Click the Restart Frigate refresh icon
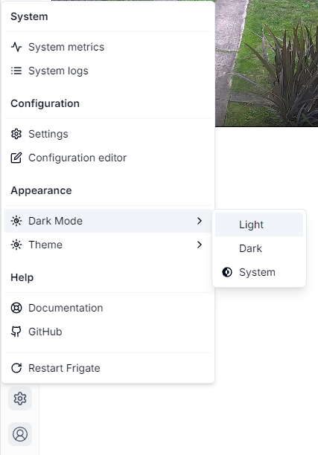This screenshot has width=318, height=455. (x=16, y=368)
